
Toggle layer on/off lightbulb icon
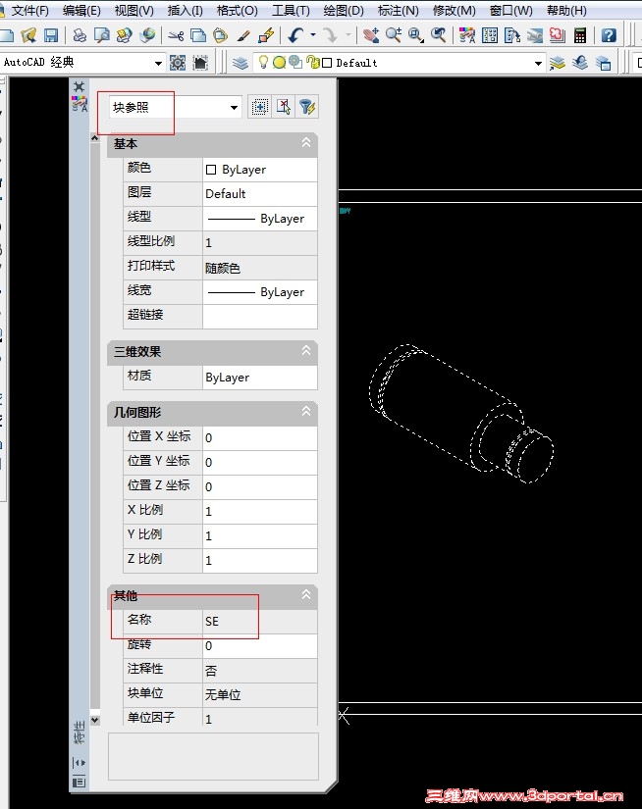[263, 63]
